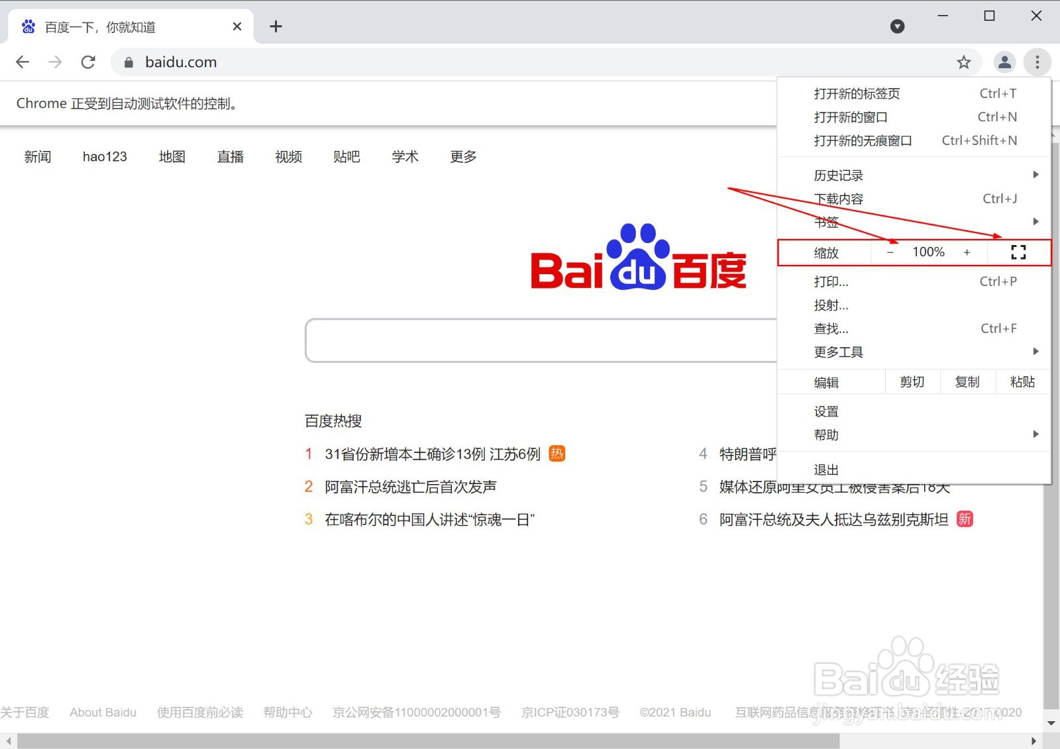Viewport: 1060px width, 749px height.
Task: Click the 粘贴 edit button
Action: pos(1022,382)
